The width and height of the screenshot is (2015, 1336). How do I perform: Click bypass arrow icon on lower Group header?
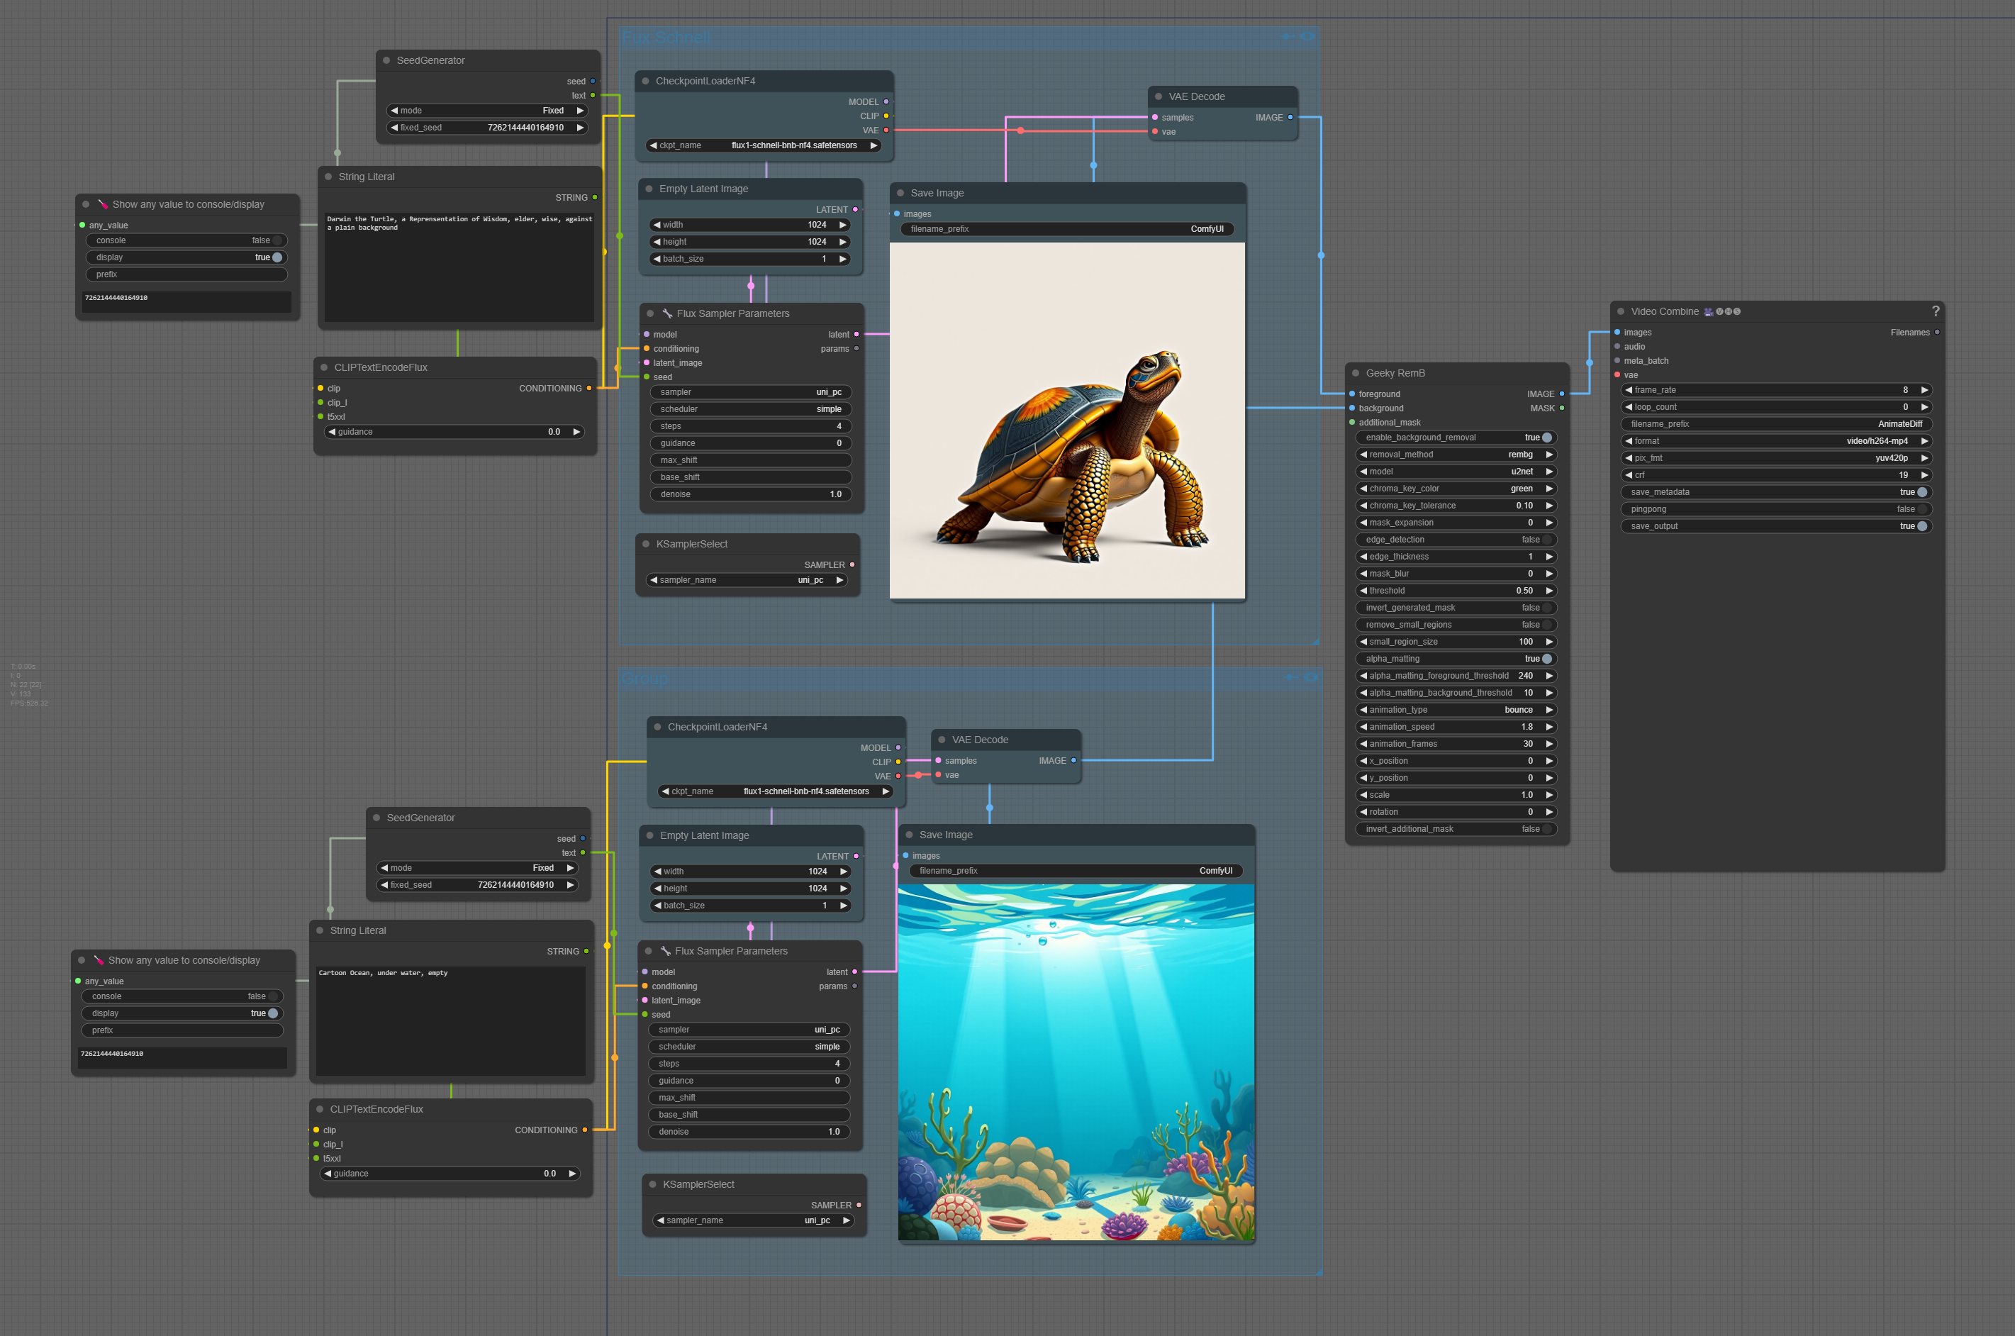coord(1290,677)
